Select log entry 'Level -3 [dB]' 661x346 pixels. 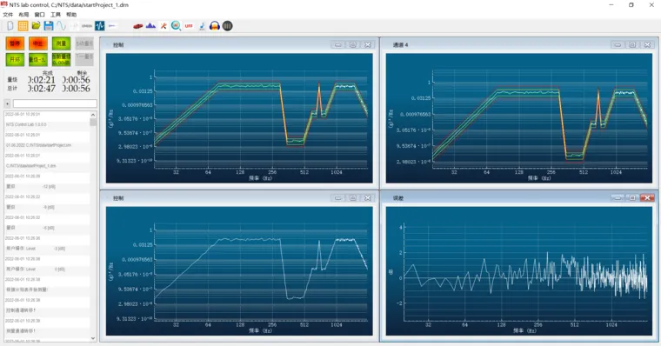tap(47, 249)
